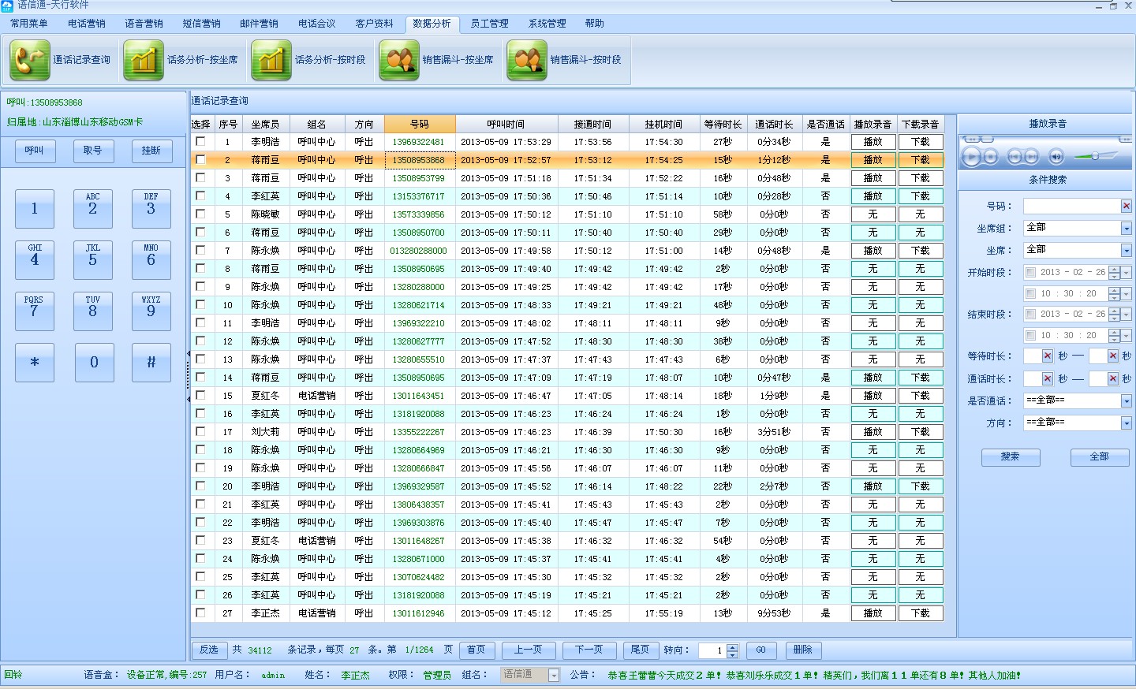Open the 员工管理 menu tab
Image resolution: width=1136 pixels, height=689 pixels.
(x=489, y=24)
